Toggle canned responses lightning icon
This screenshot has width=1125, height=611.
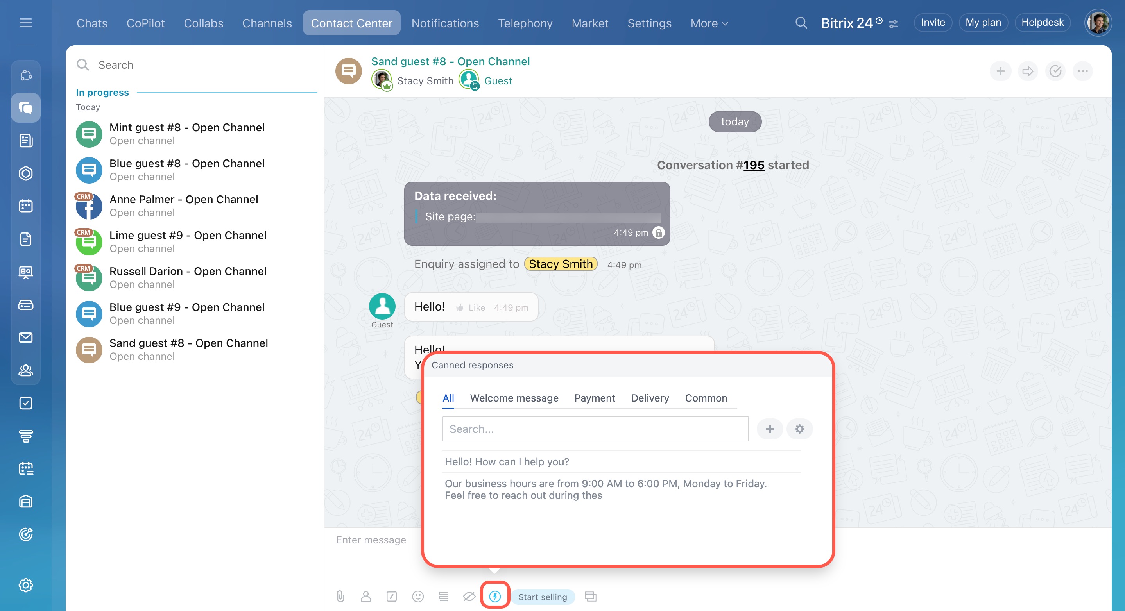coord(495,596)
